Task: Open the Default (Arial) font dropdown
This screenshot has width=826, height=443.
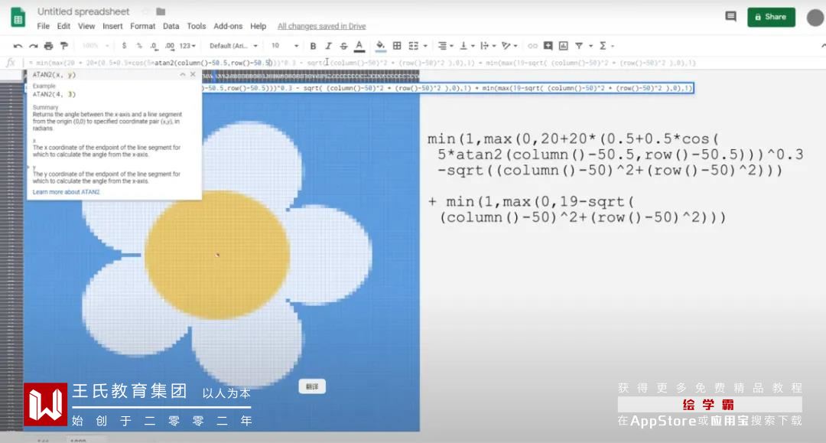Action: pos(233,47)
